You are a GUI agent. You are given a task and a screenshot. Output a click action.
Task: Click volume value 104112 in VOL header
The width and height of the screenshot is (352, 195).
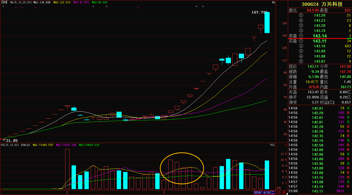point(25,145)
